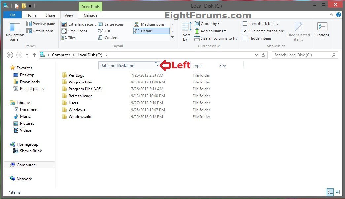345x199 pixels.
Task: Open the Group by dropdown
Action: 207,24
